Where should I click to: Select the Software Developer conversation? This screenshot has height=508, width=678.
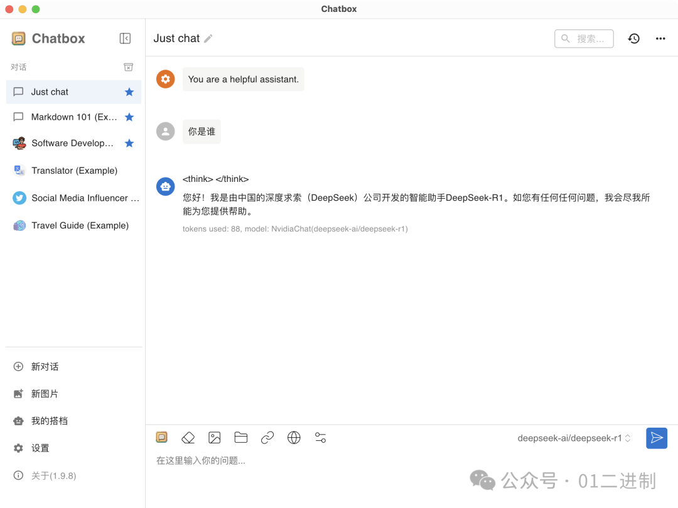pos(73,144)
